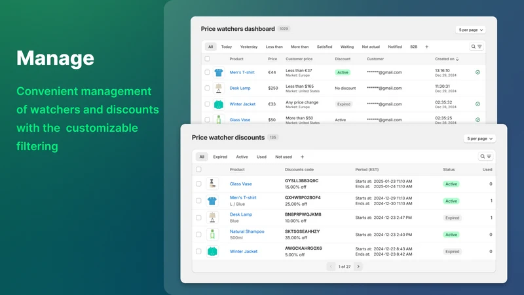Viewport: 524px width, 295px height.
Task: Open Desk Lamp link in watchers dashboard
Action: (240, 88)
